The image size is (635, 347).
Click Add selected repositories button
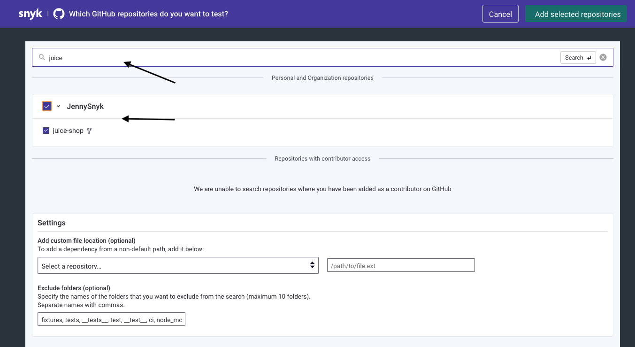click(576, 14)
